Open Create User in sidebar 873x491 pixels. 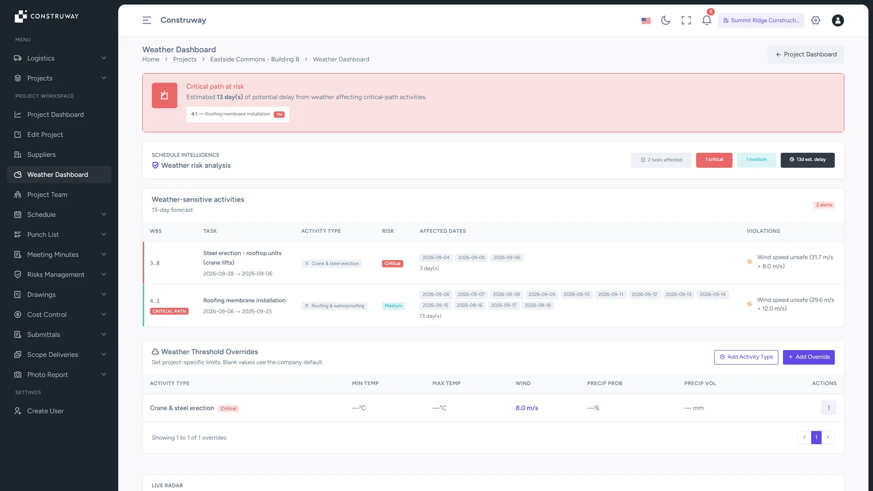pos(59,411)
